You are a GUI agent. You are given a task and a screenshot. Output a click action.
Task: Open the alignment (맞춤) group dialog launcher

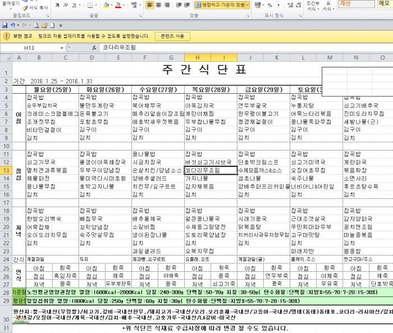(x=248, y=16)
